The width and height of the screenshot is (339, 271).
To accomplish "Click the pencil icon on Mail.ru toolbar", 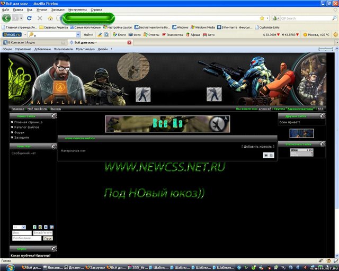I will coord(100,34).
